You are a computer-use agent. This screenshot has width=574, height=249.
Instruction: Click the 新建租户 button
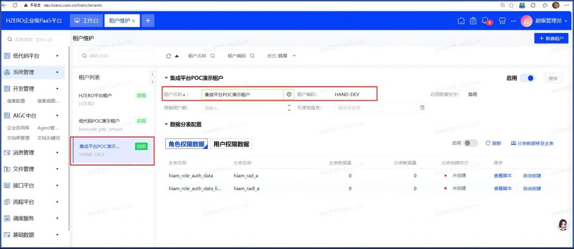point(551,38)
